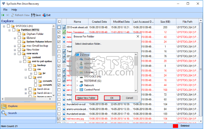The image size is (204, 129).
Task: Click the next-item navigation arrow in toolbar
Action: coord(8,15)
